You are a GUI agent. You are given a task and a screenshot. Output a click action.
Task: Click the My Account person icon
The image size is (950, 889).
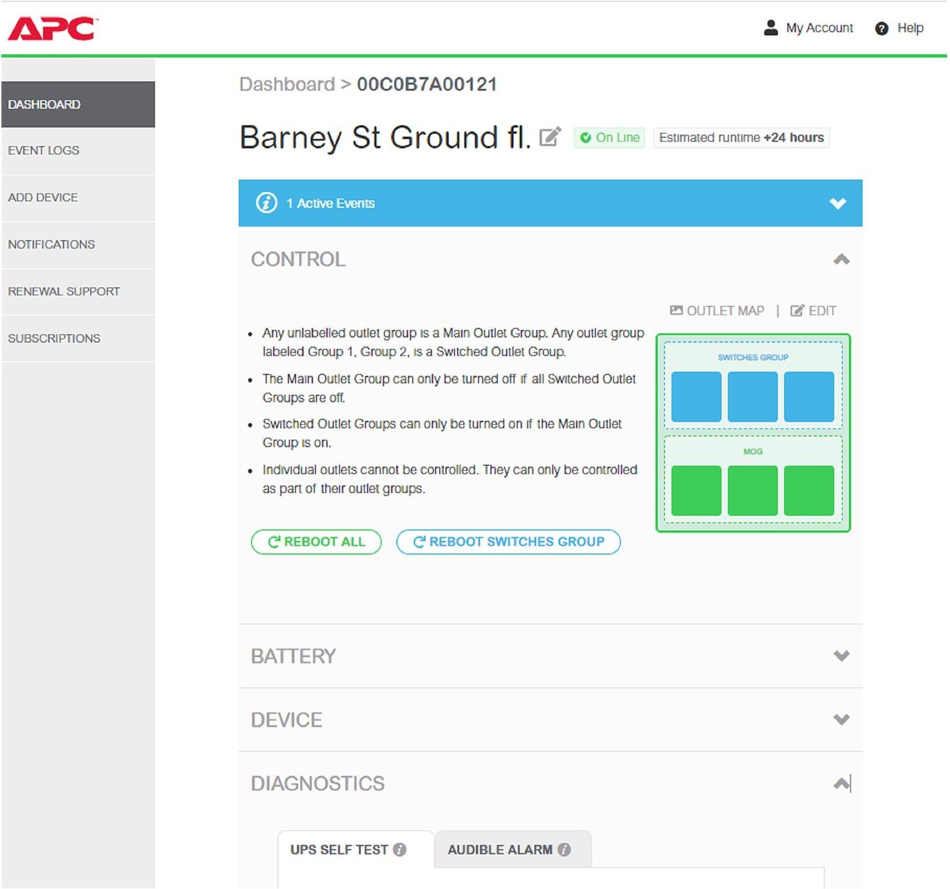(x=771, y=28)
